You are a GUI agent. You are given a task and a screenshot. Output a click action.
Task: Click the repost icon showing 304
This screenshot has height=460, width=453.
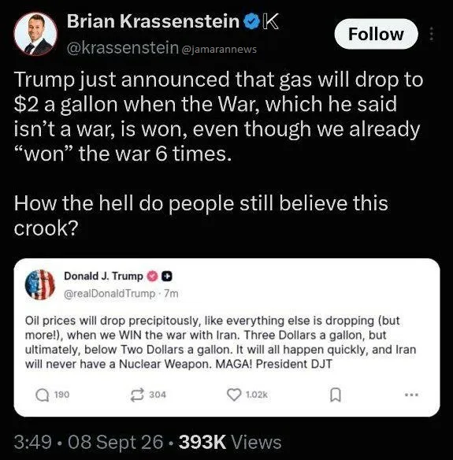point(137,395)
